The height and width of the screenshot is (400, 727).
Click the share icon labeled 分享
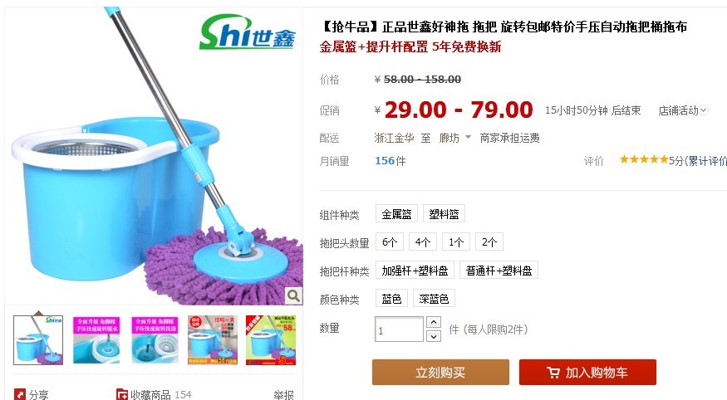coord(20,394)
